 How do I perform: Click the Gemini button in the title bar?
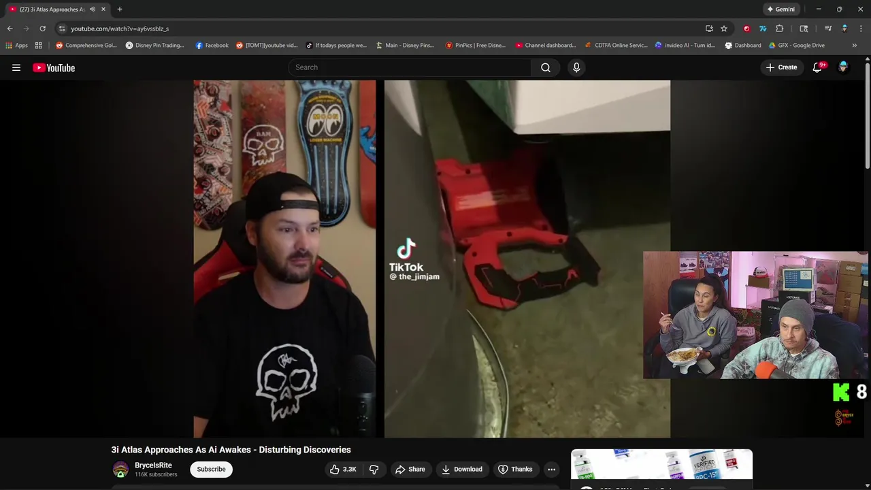click(x=780, y=9)
